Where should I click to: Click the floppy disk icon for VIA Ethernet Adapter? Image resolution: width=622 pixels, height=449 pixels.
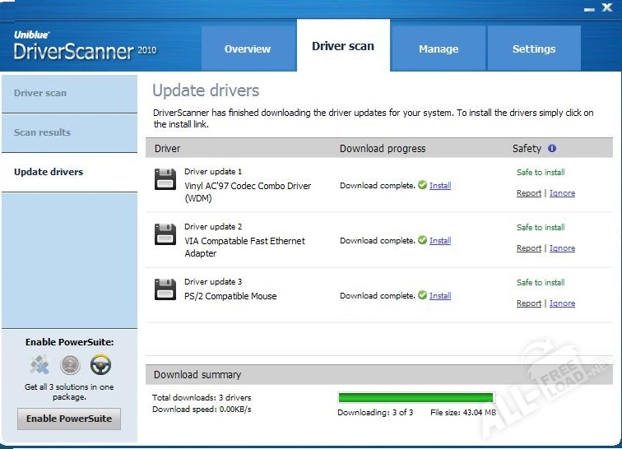[165, 234]
